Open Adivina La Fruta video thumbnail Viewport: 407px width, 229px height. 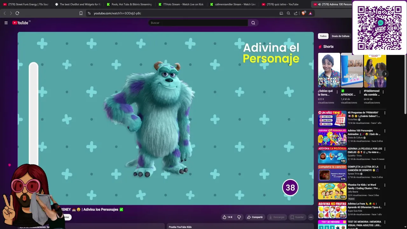tap(332, 210)
